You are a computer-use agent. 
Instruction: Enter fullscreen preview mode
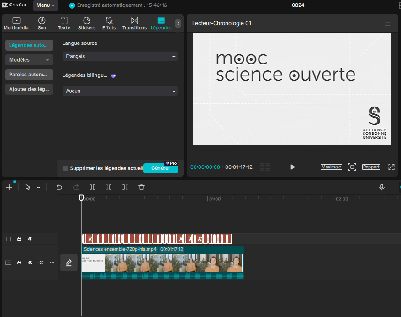tap(391, 167)
